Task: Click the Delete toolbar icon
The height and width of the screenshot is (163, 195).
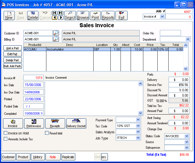Action: (x=33, y=15)
